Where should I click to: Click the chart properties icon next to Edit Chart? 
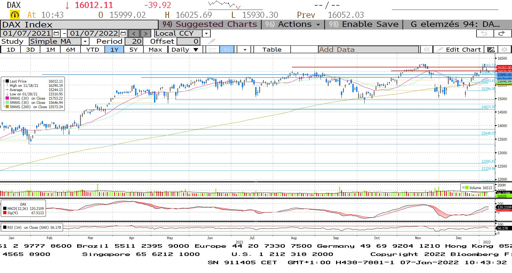491,50
